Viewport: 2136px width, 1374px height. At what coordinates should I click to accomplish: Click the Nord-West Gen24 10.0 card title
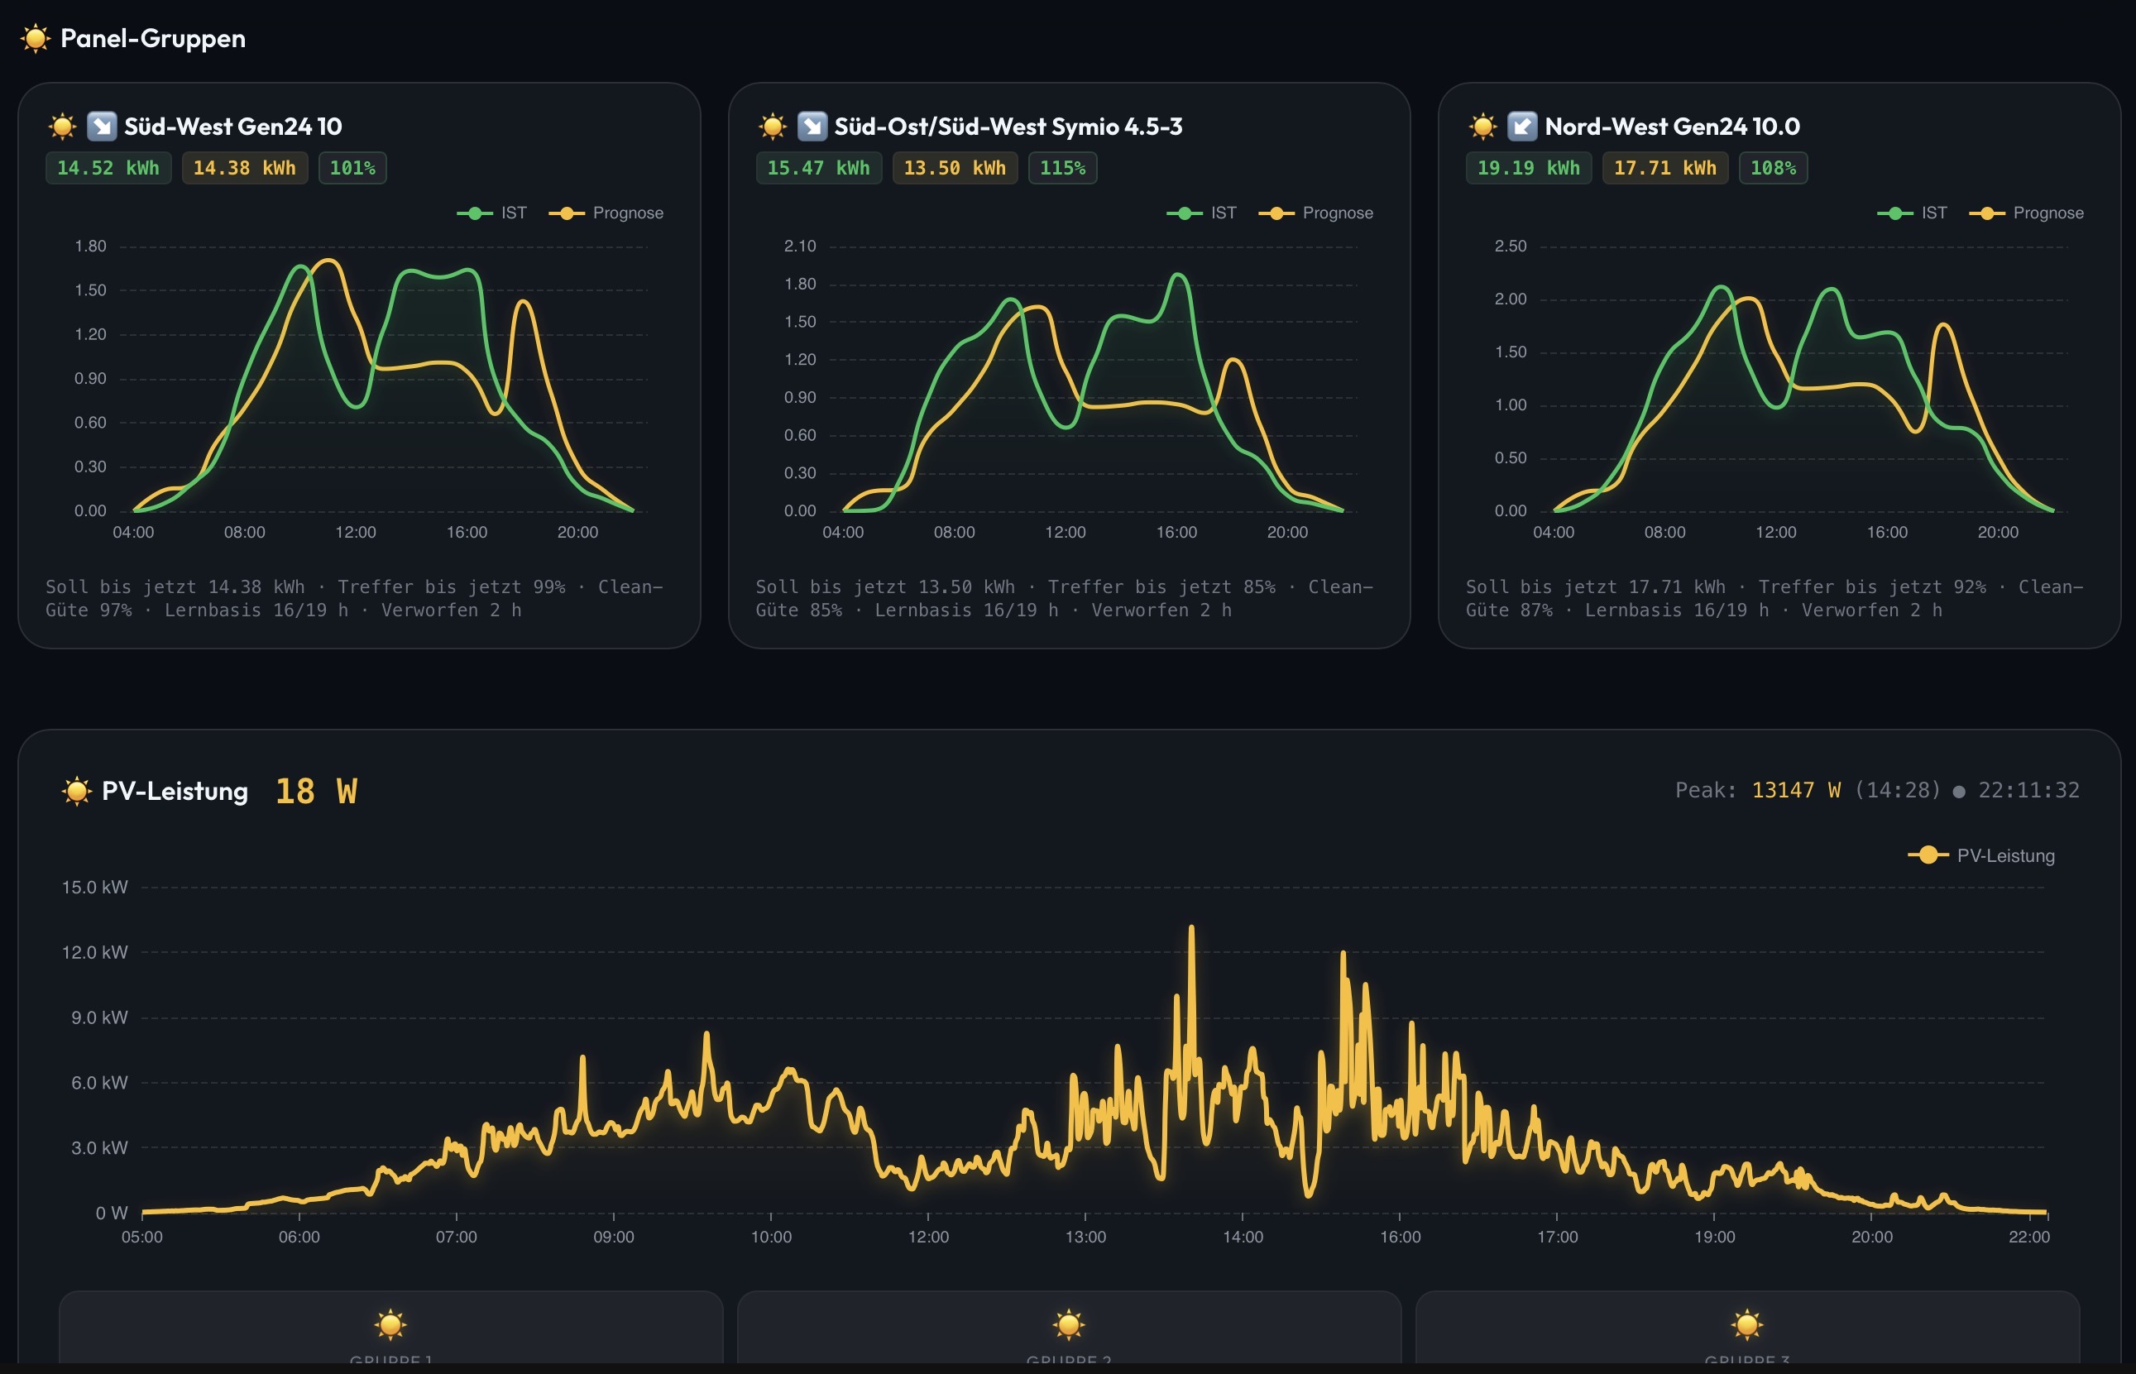pos(1672,127)
